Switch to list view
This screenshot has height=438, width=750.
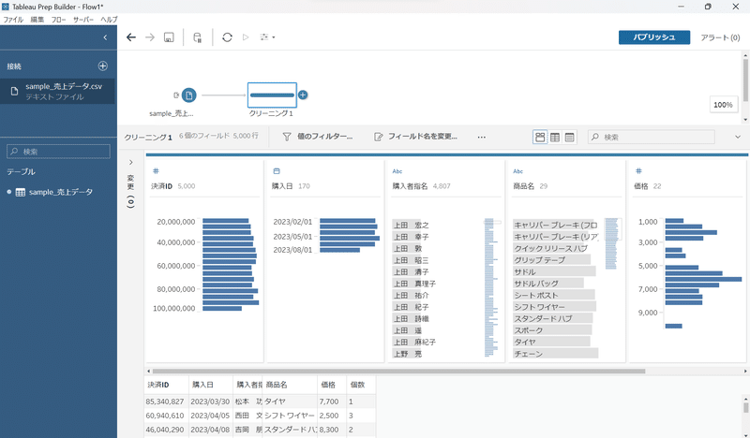pyautogui.click(x=569, y=137)
